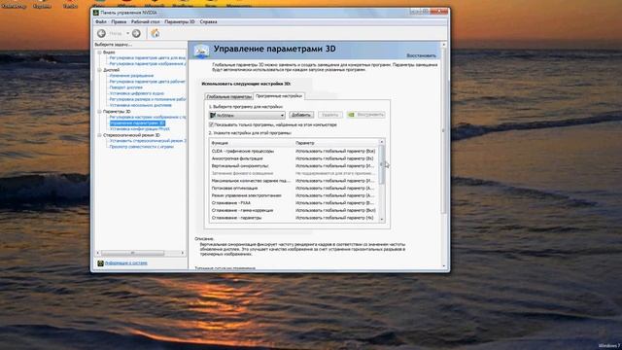Select the greyed Затенение фонового освещения row
The height and width of the screenshot is (350, 622).
294,173
